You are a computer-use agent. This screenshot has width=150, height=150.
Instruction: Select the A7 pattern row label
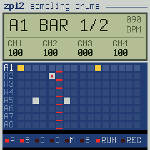[x=9, y=117]
